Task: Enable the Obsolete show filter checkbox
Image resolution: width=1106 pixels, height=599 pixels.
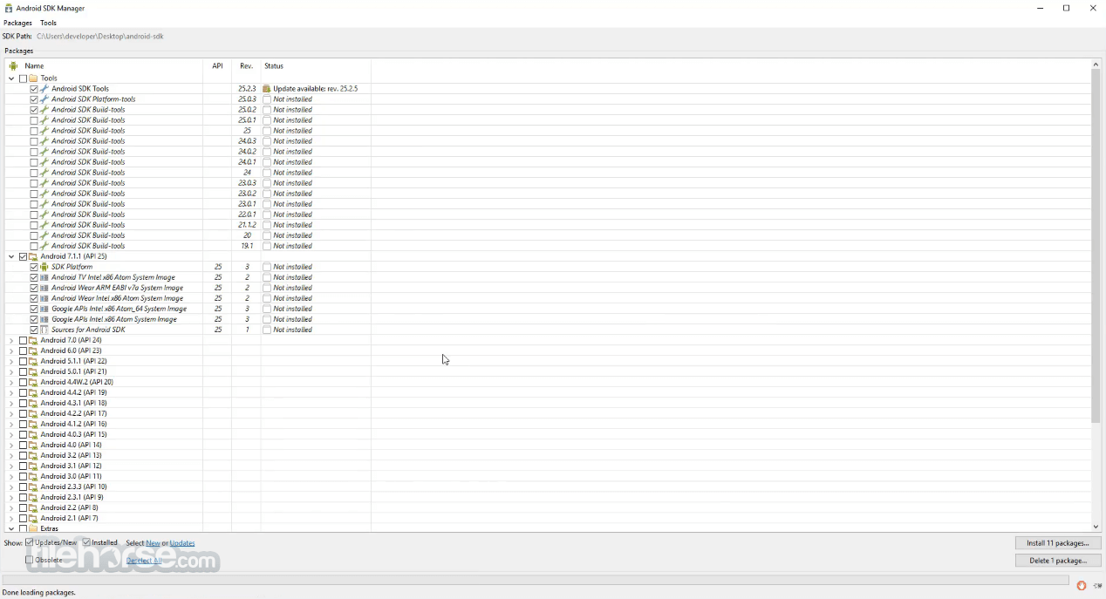Action: 29,560
